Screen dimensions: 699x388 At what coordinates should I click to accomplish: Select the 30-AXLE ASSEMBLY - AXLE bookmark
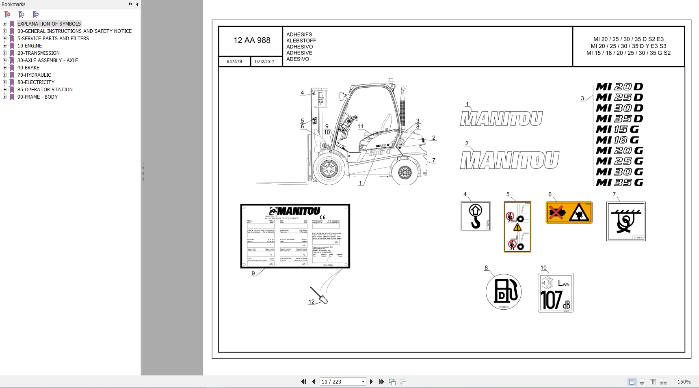click(x=48, y=60)
